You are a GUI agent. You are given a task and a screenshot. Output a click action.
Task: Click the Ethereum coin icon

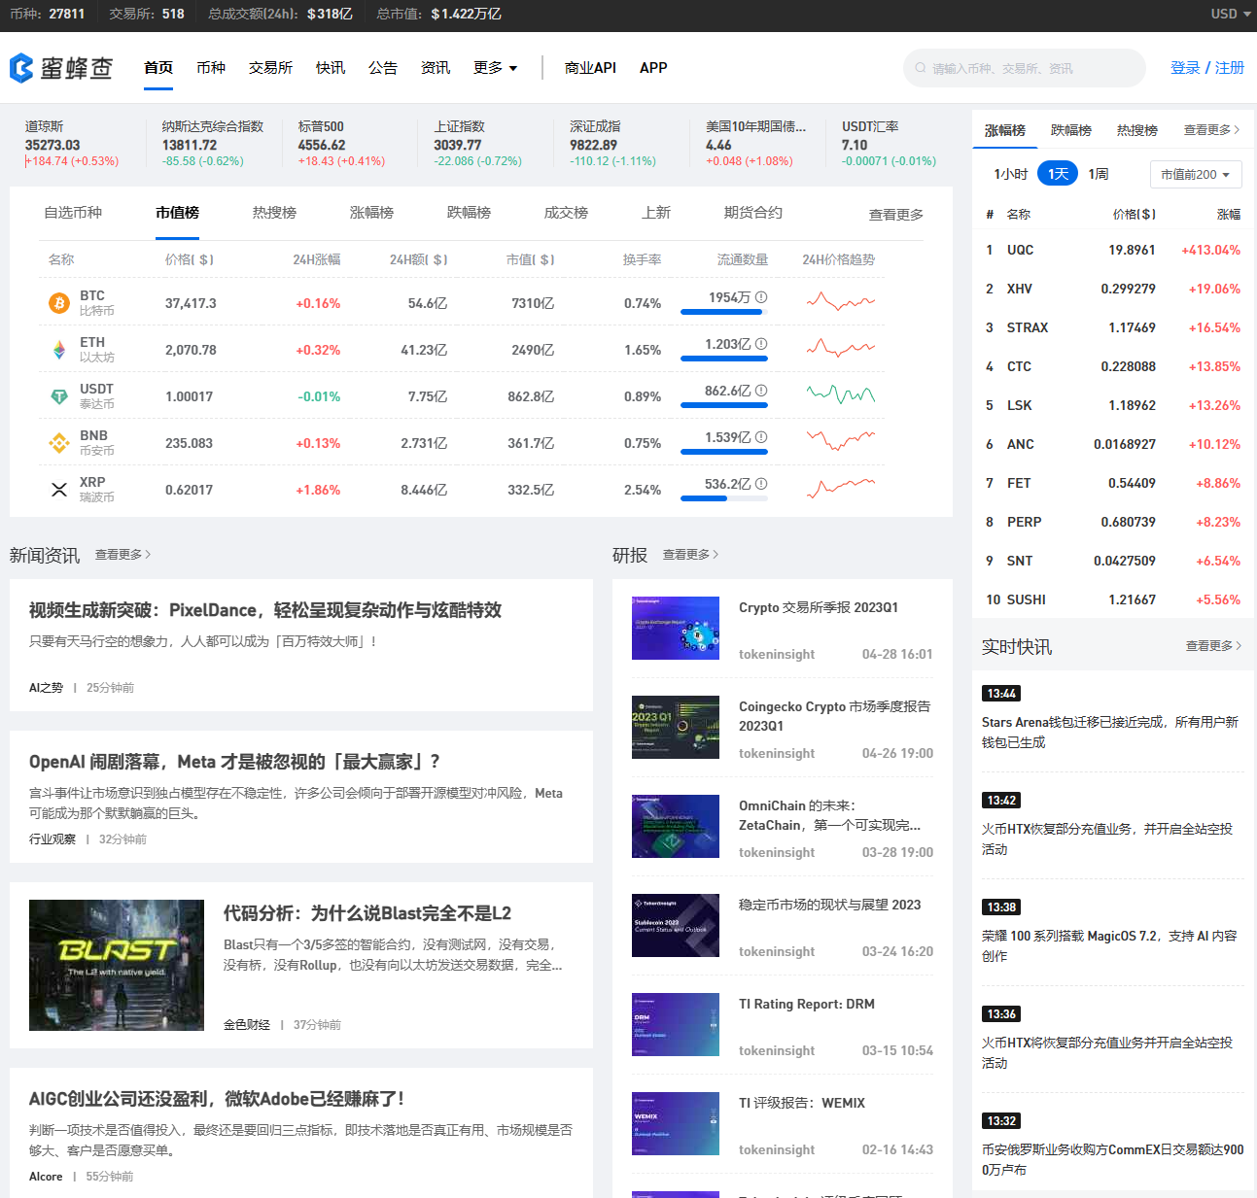59,350
